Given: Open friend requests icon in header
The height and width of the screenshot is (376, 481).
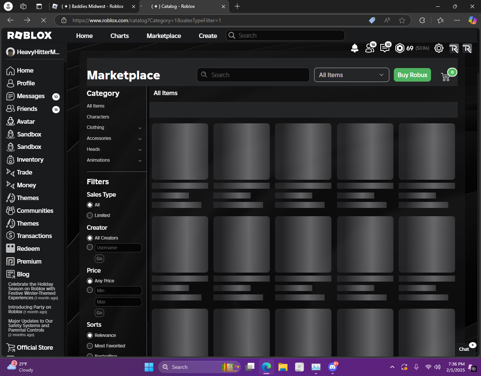Looking at the screenshot, I should (x=370, y=48).
